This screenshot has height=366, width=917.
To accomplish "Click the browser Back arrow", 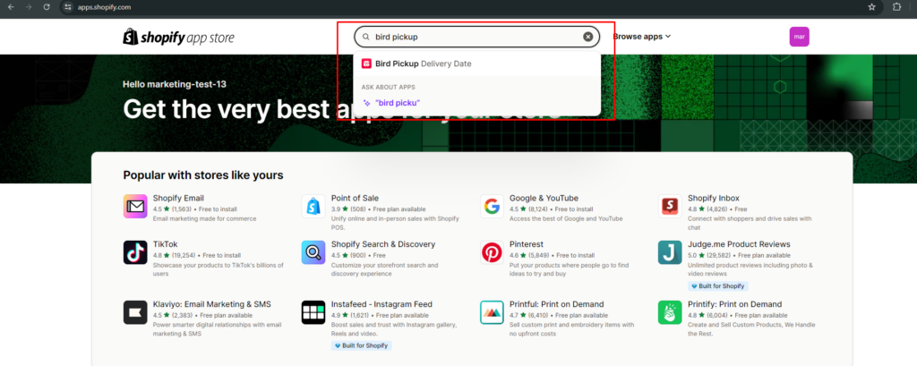I will 11,7.
